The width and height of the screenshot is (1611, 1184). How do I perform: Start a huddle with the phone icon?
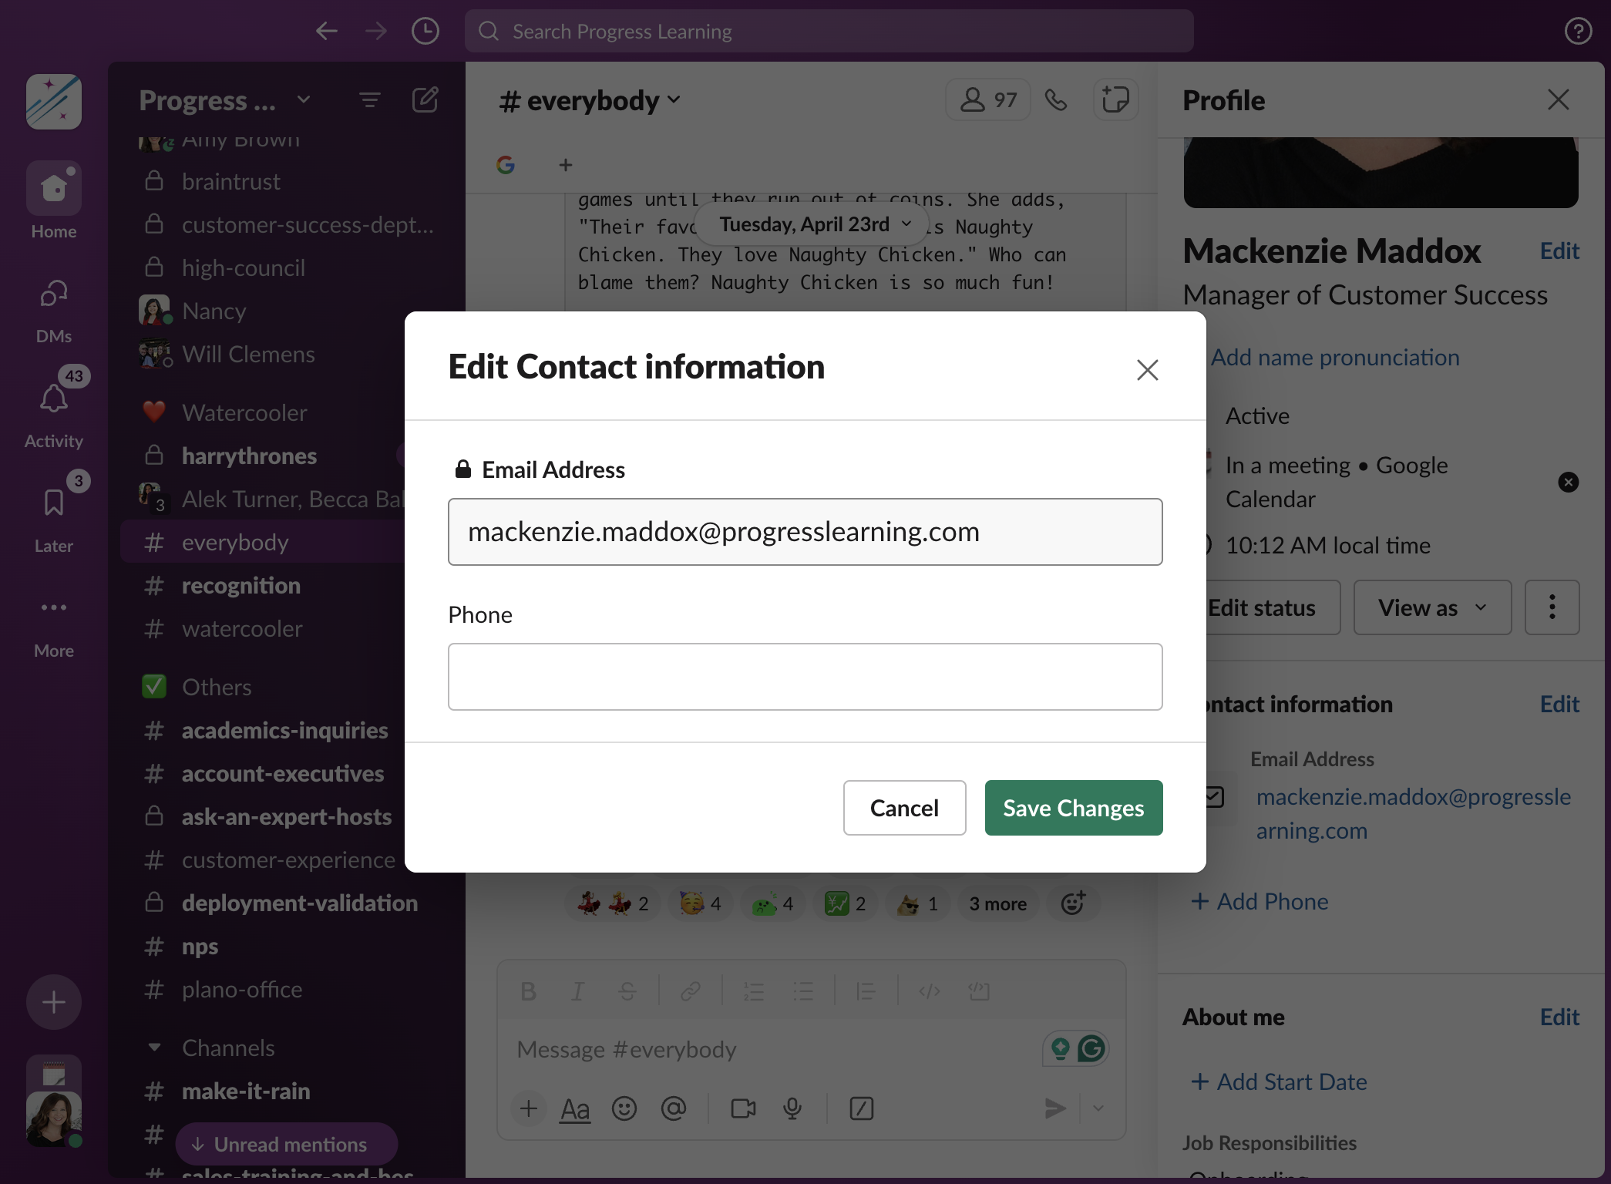[x=1056, y=99]
